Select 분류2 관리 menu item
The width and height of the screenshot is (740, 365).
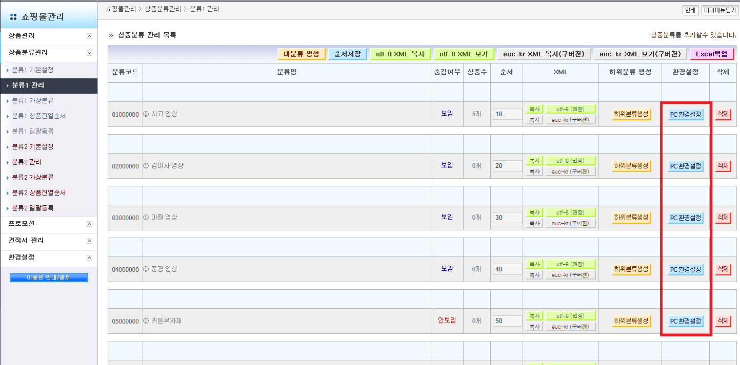click(x=27, y=162)
